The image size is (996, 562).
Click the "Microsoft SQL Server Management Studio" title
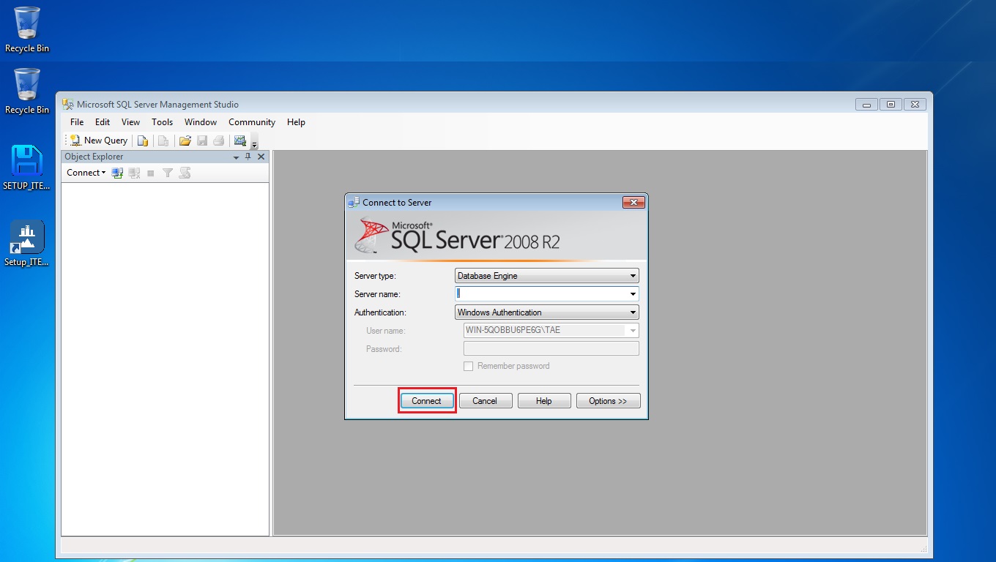pyautogui.click(x=157, y=105)
